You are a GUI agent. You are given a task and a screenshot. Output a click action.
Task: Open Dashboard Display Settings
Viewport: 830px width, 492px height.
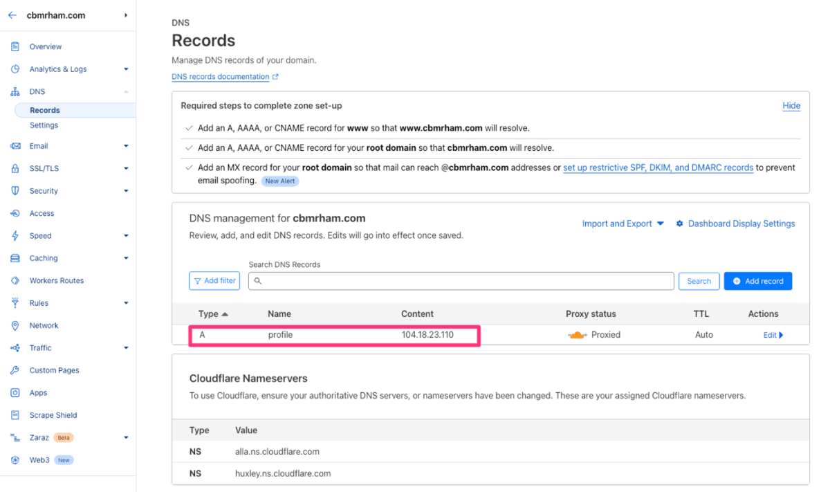click(x=741, y=224)
